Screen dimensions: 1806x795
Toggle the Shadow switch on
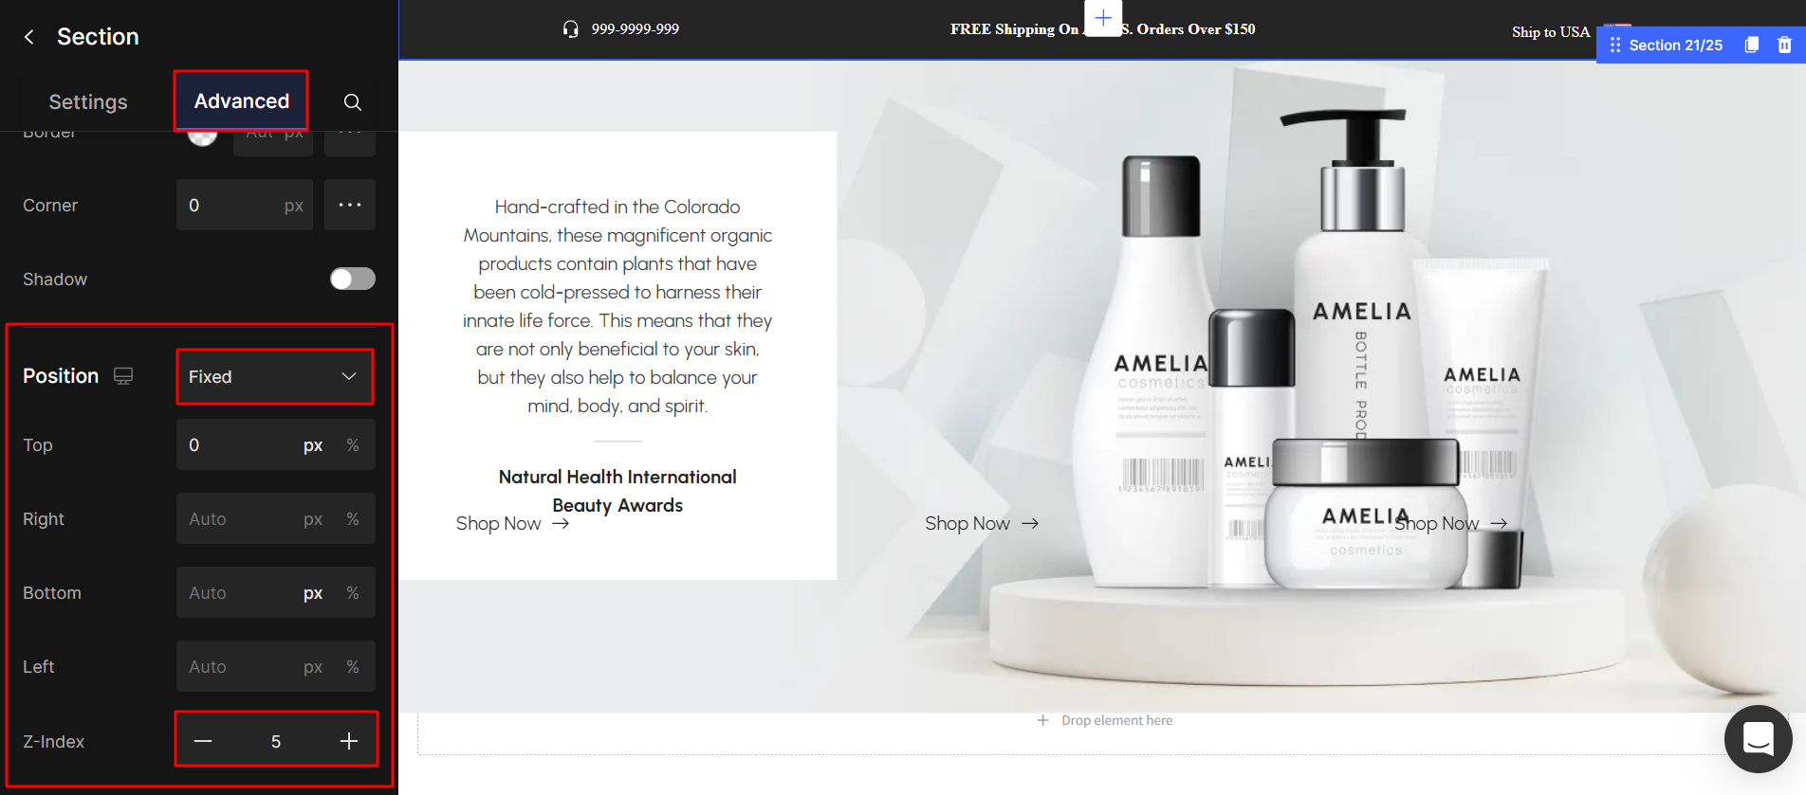click(x=353, y=279)
